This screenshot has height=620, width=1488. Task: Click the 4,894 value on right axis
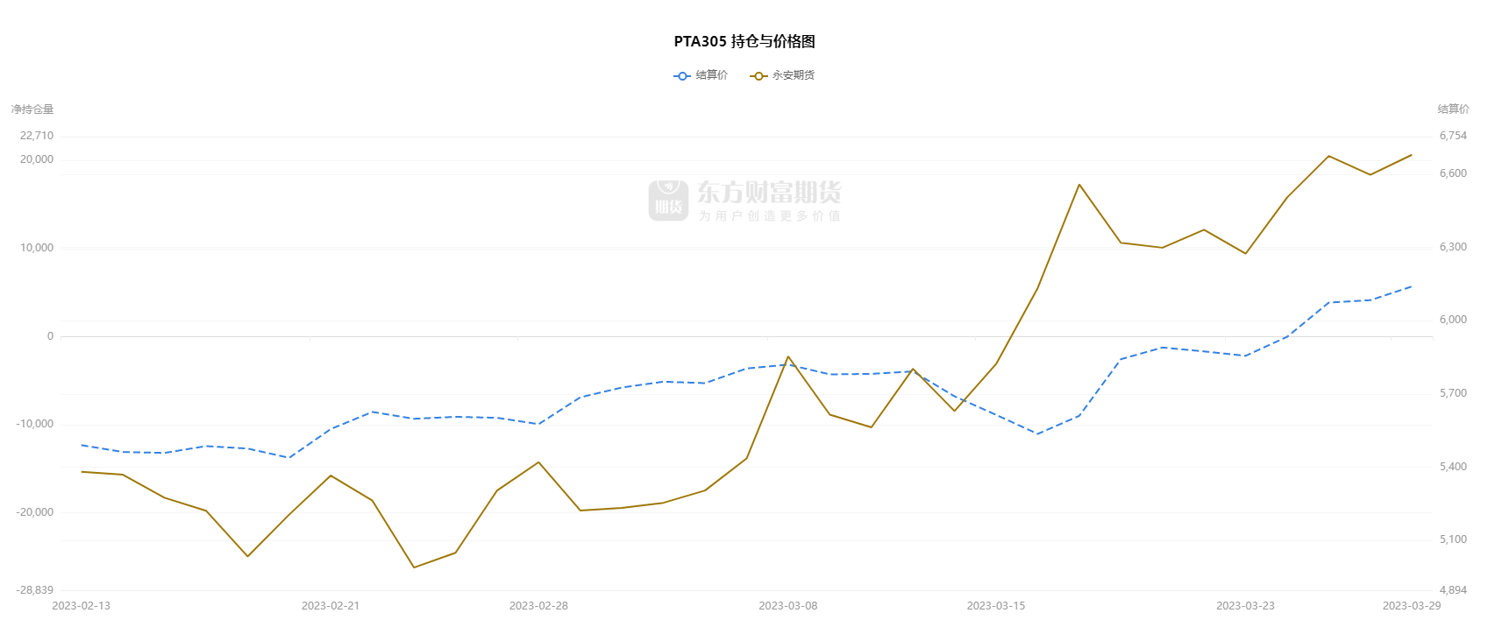pyautogui.click(x=1453, y=590)
